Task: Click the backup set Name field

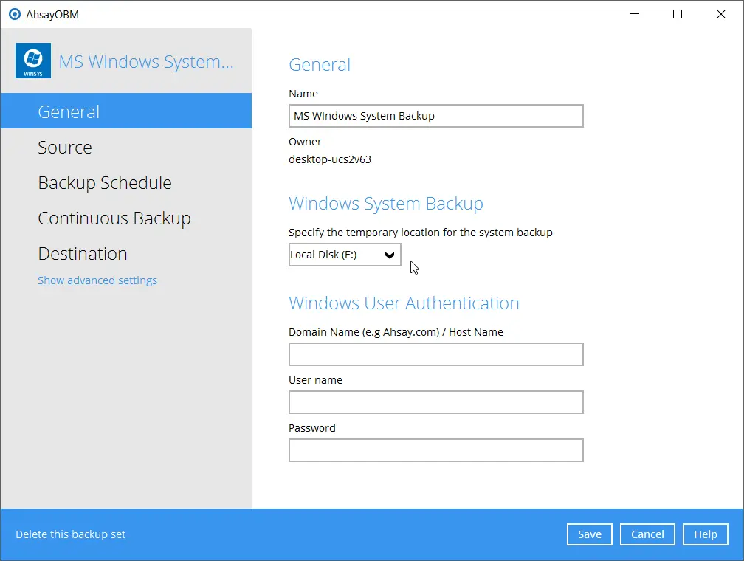Action: pyautogui.click(x=435, y=116)
